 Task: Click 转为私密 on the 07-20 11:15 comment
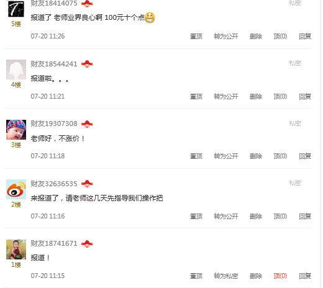pyautogui.click(x=226, y=276)
